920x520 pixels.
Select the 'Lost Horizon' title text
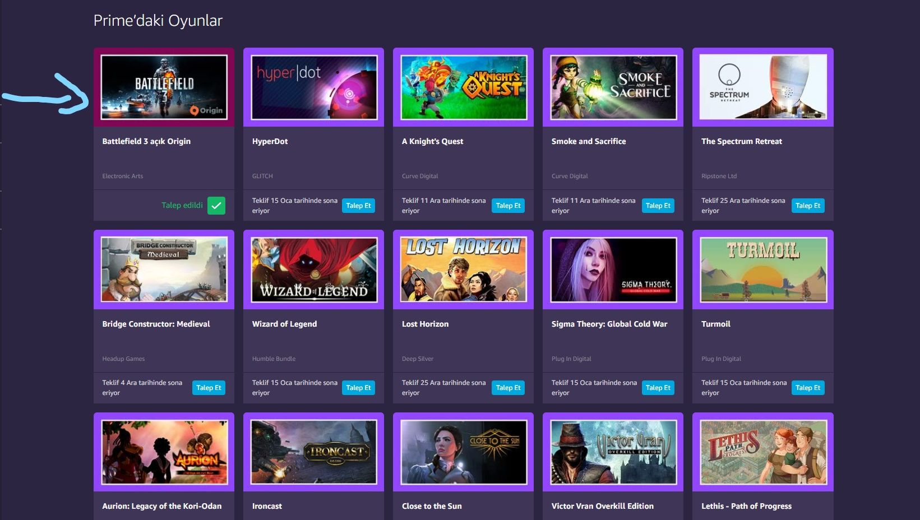tap(425, 324)
